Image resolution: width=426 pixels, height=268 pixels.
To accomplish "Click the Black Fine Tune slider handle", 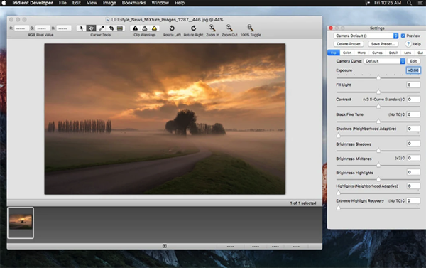I will coord(378,121).
